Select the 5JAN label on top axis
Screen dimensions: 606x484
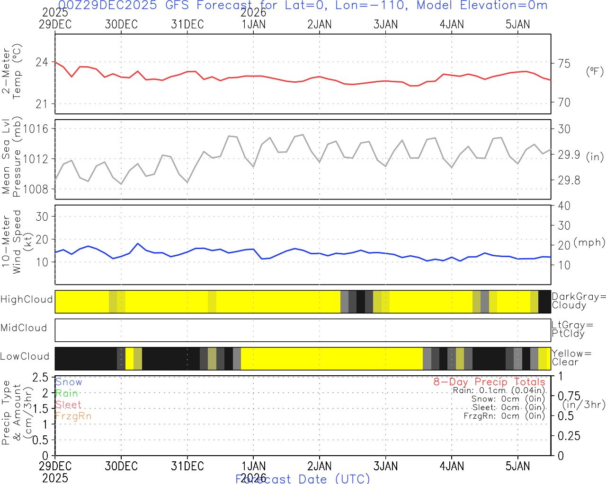click(517, 25)
